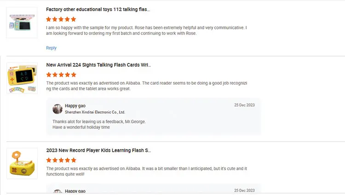
Task: Click the star rating on the Record Player review
Action: coord(61,160)
